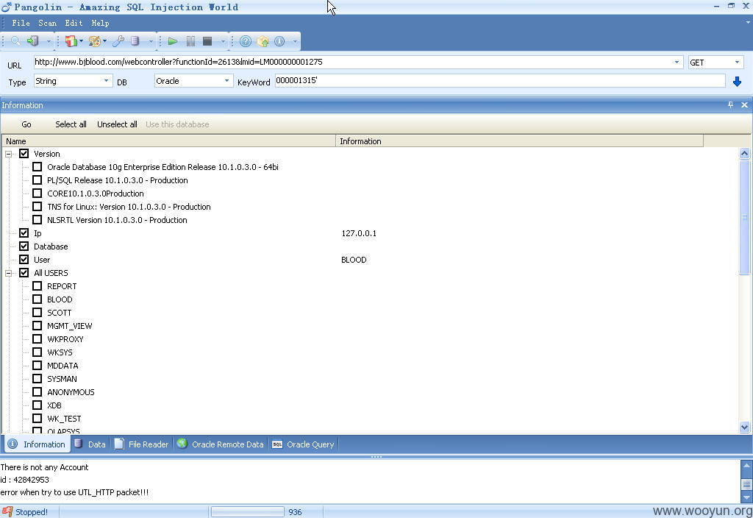The width and height of the screenshot is (753, 518).
Task: Uncheck the User checkbox
Action: click(x=24, y=260)
